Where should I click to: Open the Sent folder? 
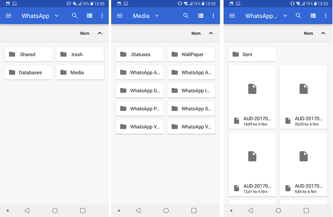click(x=252, y=54)
